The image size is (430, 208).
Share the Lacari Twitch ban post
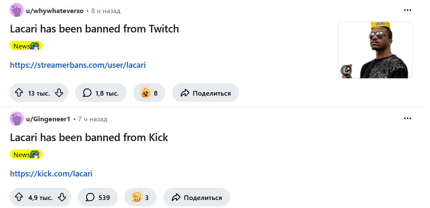[x=205, y=93]
